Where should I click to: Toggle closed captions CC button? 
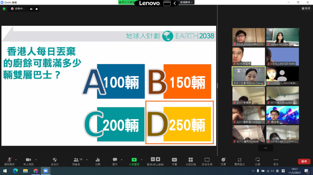[x=174, y=161]
